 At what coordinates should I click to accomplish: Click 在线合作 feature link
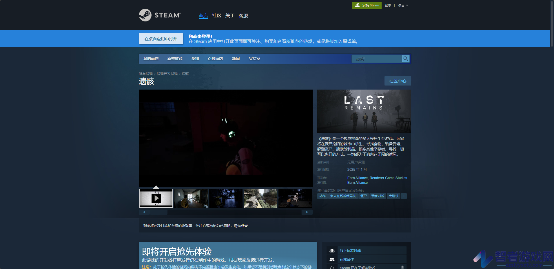pyautogui.click(x=347, y=259)
